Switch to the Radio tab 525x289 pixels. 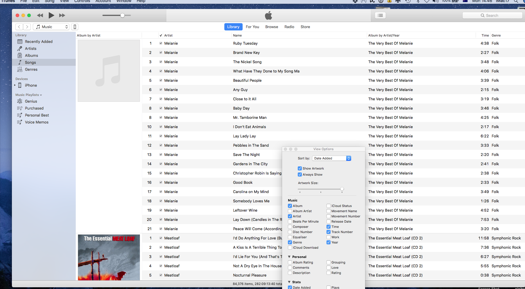coord(289,27)
